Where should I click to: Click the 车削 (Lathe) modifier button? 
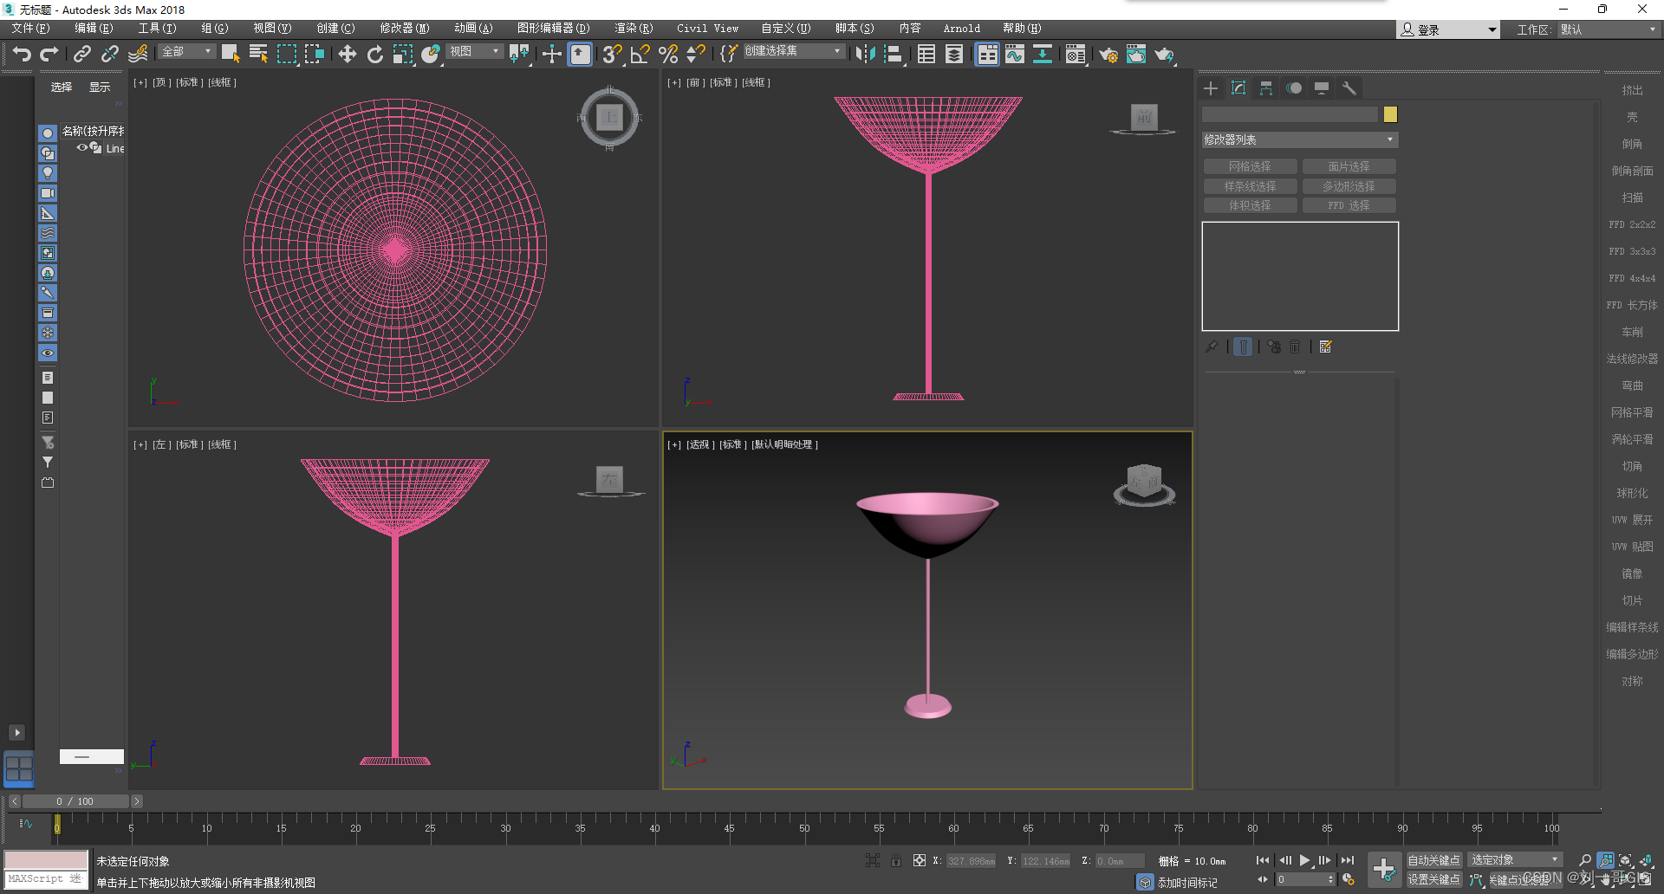click(x=1632, y=332)
